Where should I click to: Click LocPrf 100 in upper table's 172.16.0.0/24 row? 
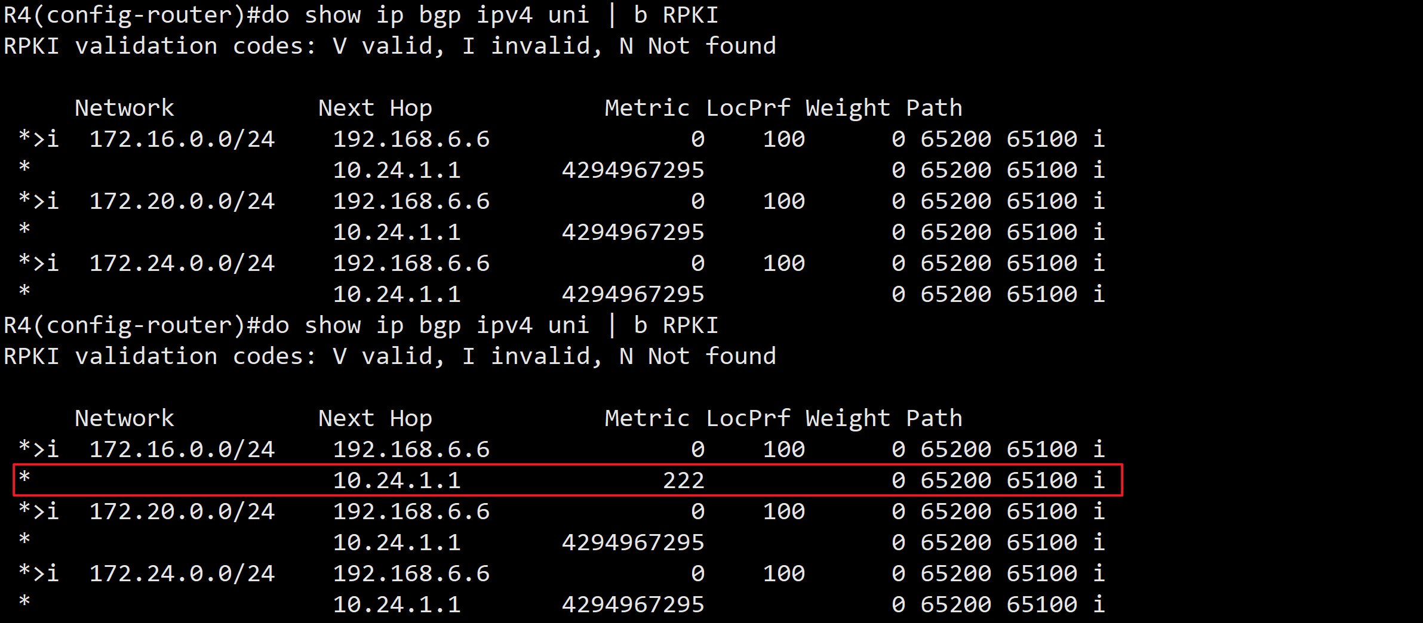coord(784,139)
